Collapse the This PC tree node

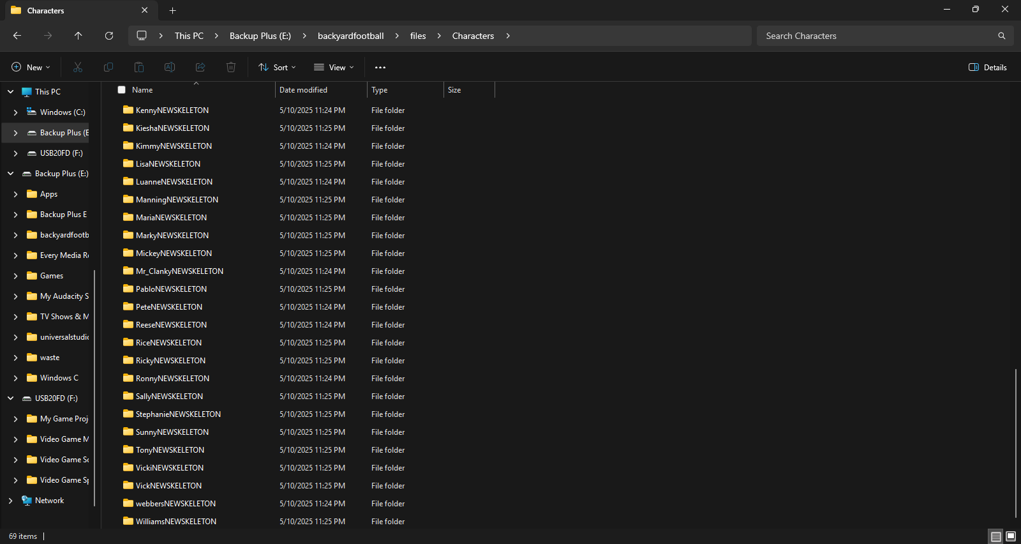coord(10,92)
